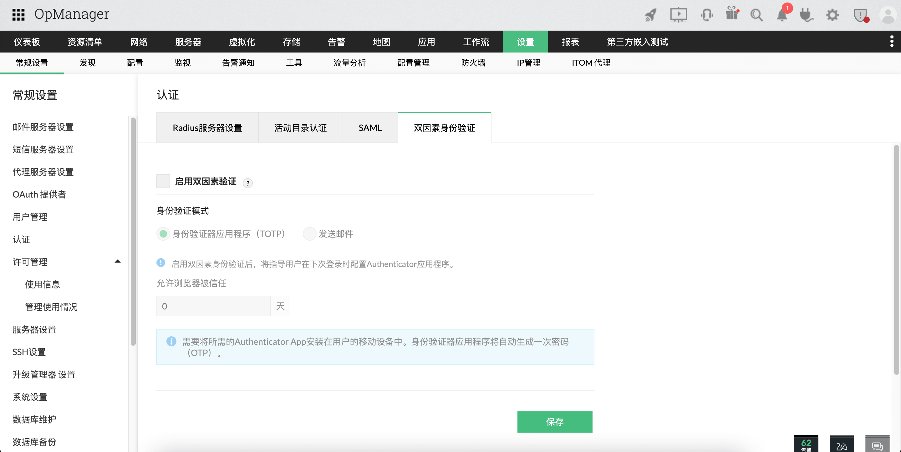Open integrations via the plug icon
The image size is (901, 452).
[x=807, y=15]
